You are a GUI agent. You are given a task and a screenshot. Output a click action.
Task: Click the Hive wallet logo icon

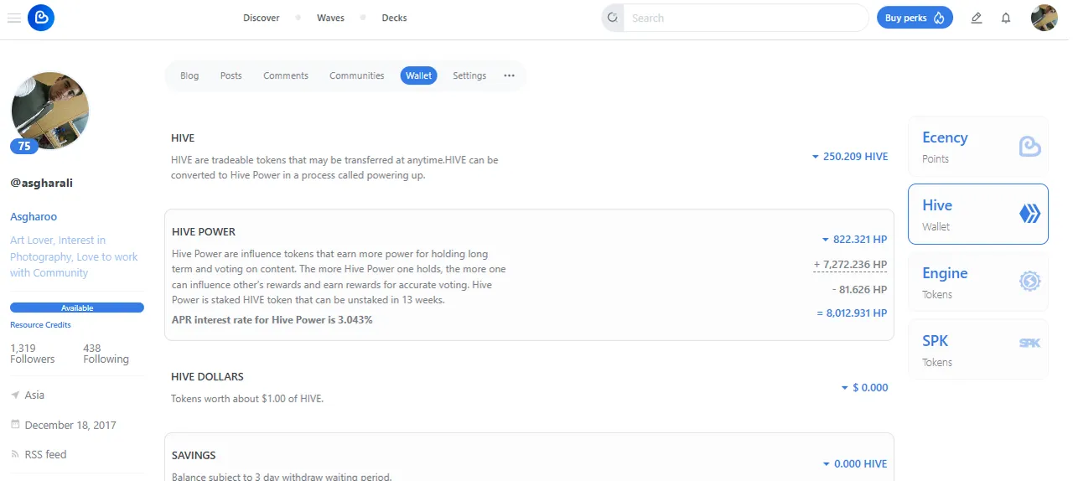coord(1029,215)
